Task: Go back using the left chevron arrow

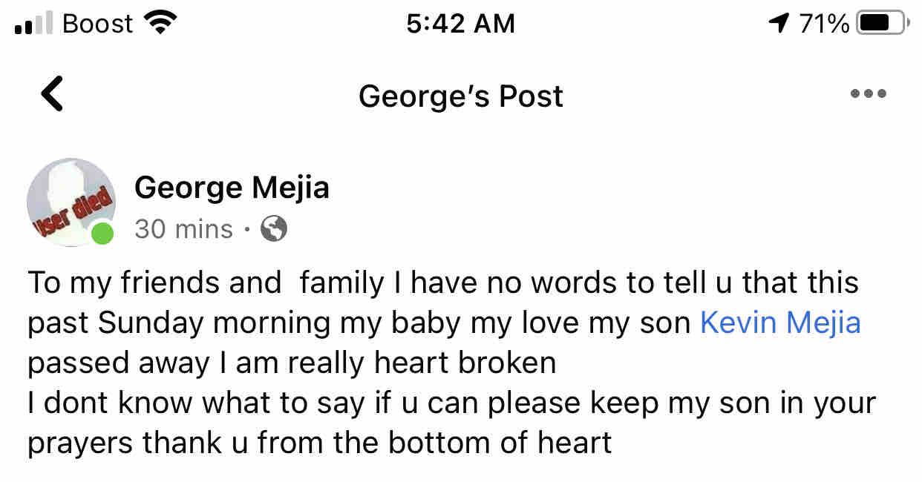Action: (52, 94)
